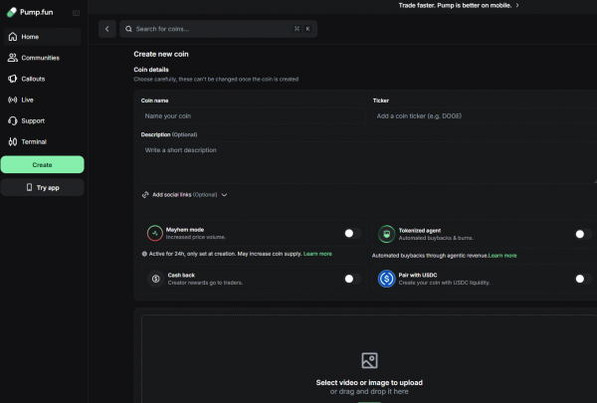Open the Terminal page
The height and width of the screenshot is (403, 597).
tap(42, 141)
